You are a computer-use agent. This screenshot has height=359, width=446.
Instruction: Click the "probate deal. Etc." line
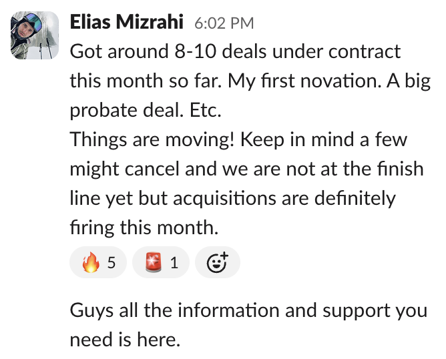146,110
